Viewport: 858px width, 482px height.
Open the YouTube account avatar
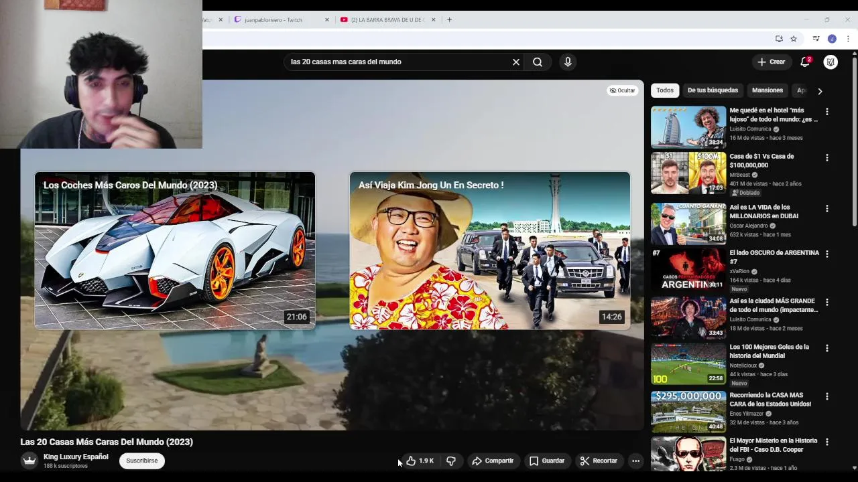click(831, 62)
